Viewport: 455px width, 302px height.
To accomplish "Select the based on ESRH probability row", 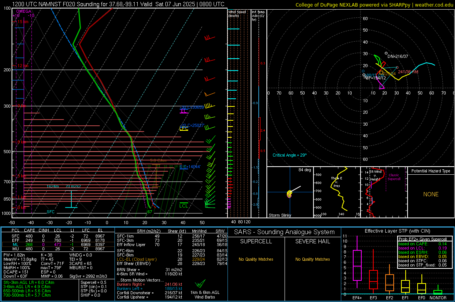I will coord(423,252).
